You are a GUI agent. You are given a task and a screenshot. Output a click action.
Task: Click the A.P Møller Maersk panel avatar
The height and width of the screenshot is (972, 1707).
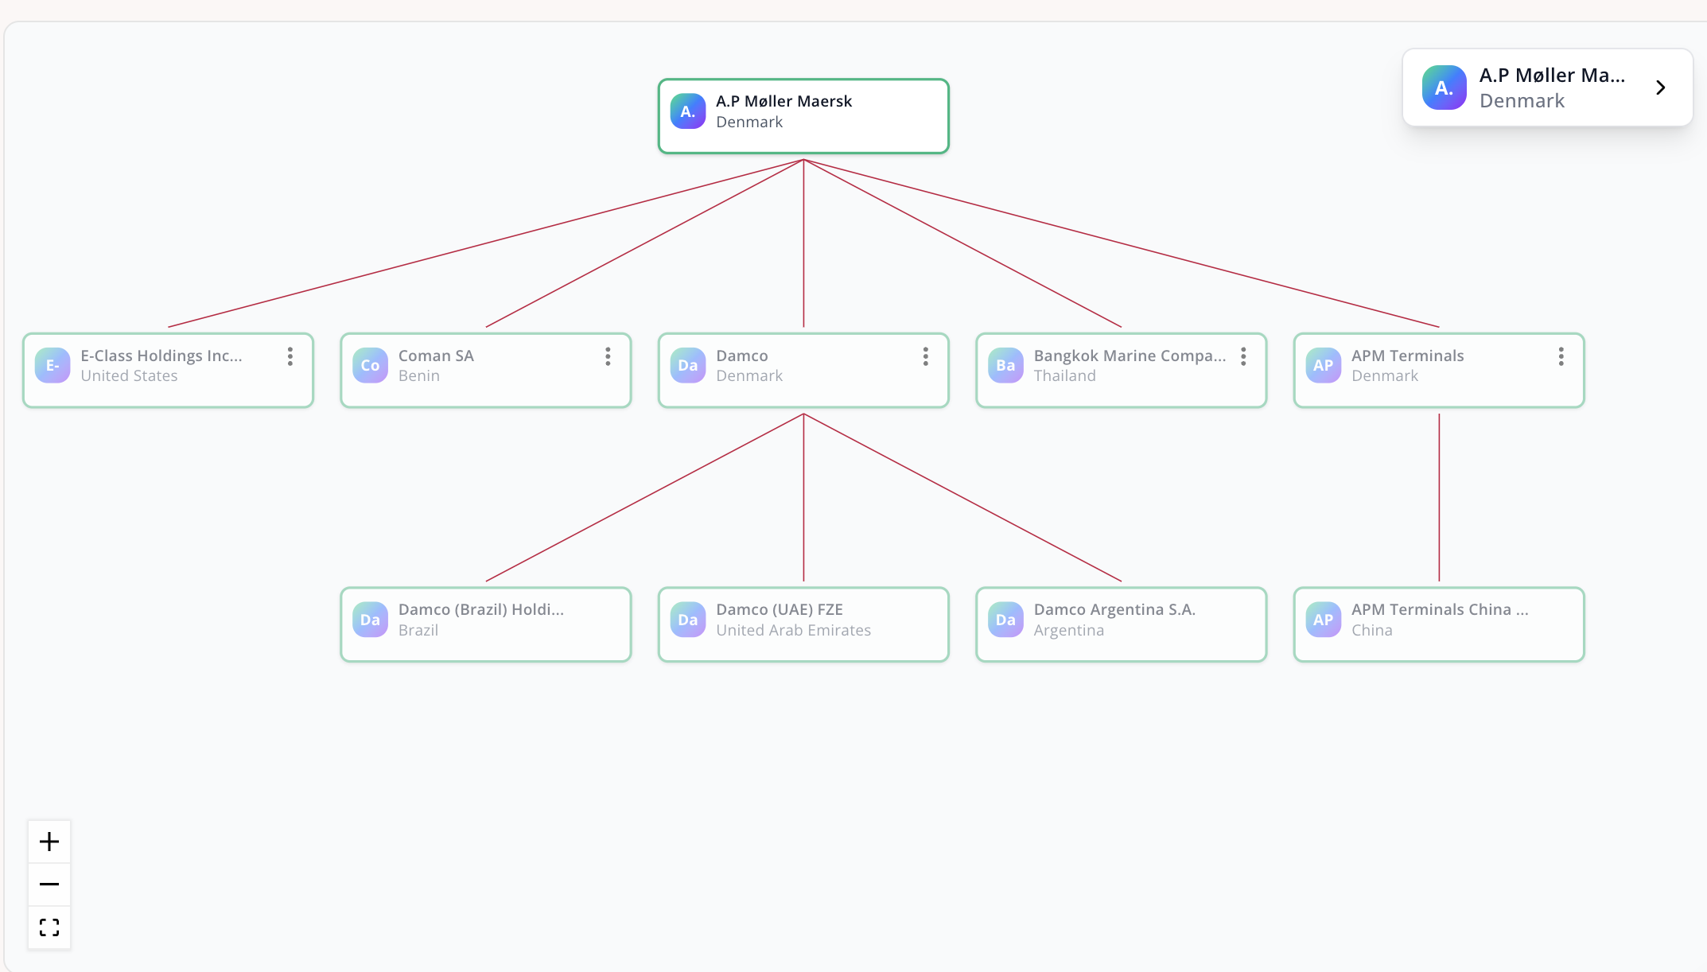[x=1445, y=87]
